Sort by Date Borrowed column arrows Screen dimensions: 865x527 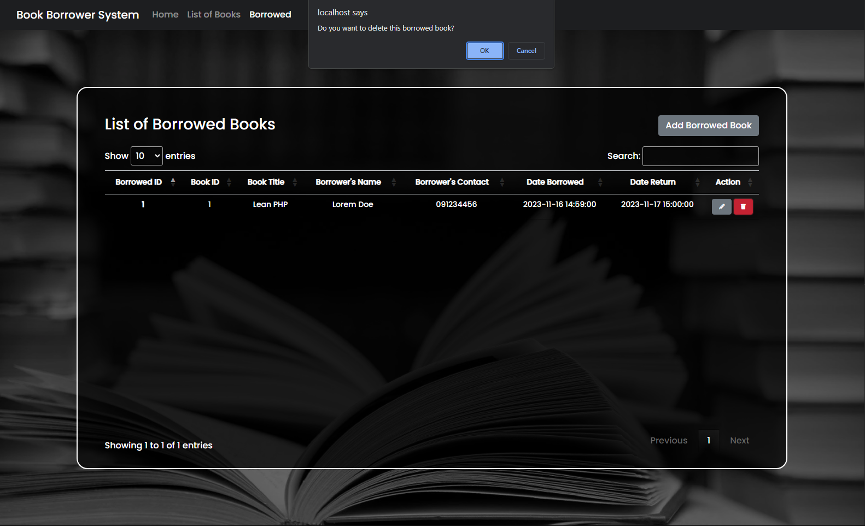pos(600,182)
